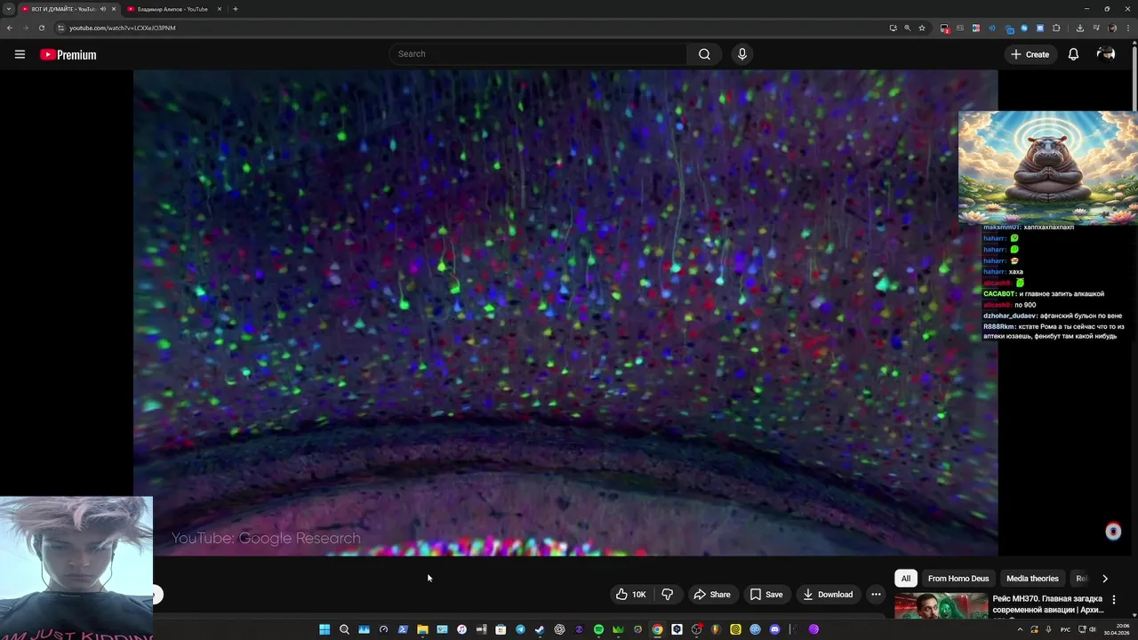Open the Create upload button
This screenshot has height=640, width=1138.
1030,54
